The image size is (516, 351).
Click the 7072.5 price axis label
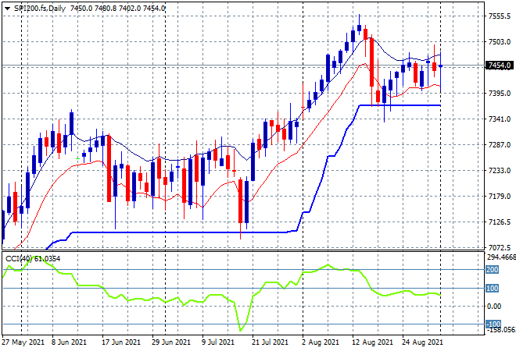coord(500,247)
